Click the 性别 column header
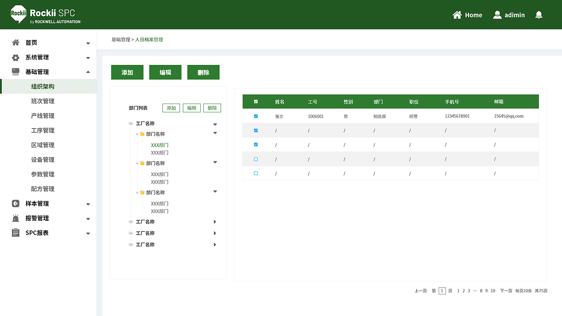562x316 pixels. (348, 102)
